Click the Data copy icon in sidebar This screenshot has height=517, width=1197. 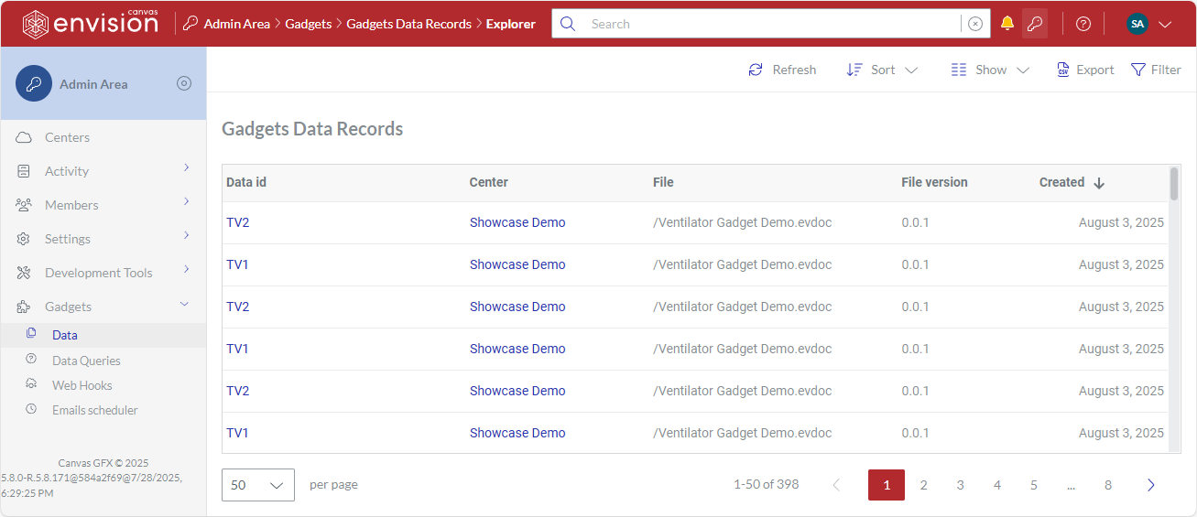tap(31, 334)
